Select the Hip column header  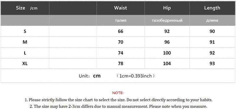coord(167,8)
